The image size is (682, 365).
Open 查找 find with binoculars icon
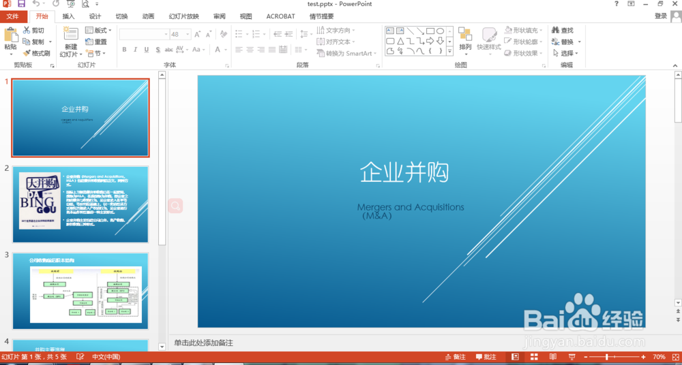tap(563, 31)
